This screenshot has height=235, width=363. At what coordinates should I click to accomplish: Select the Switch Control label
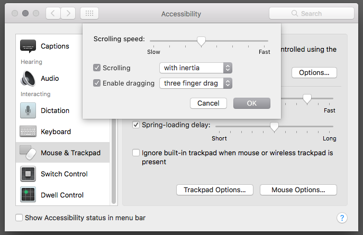pos(64,174)
